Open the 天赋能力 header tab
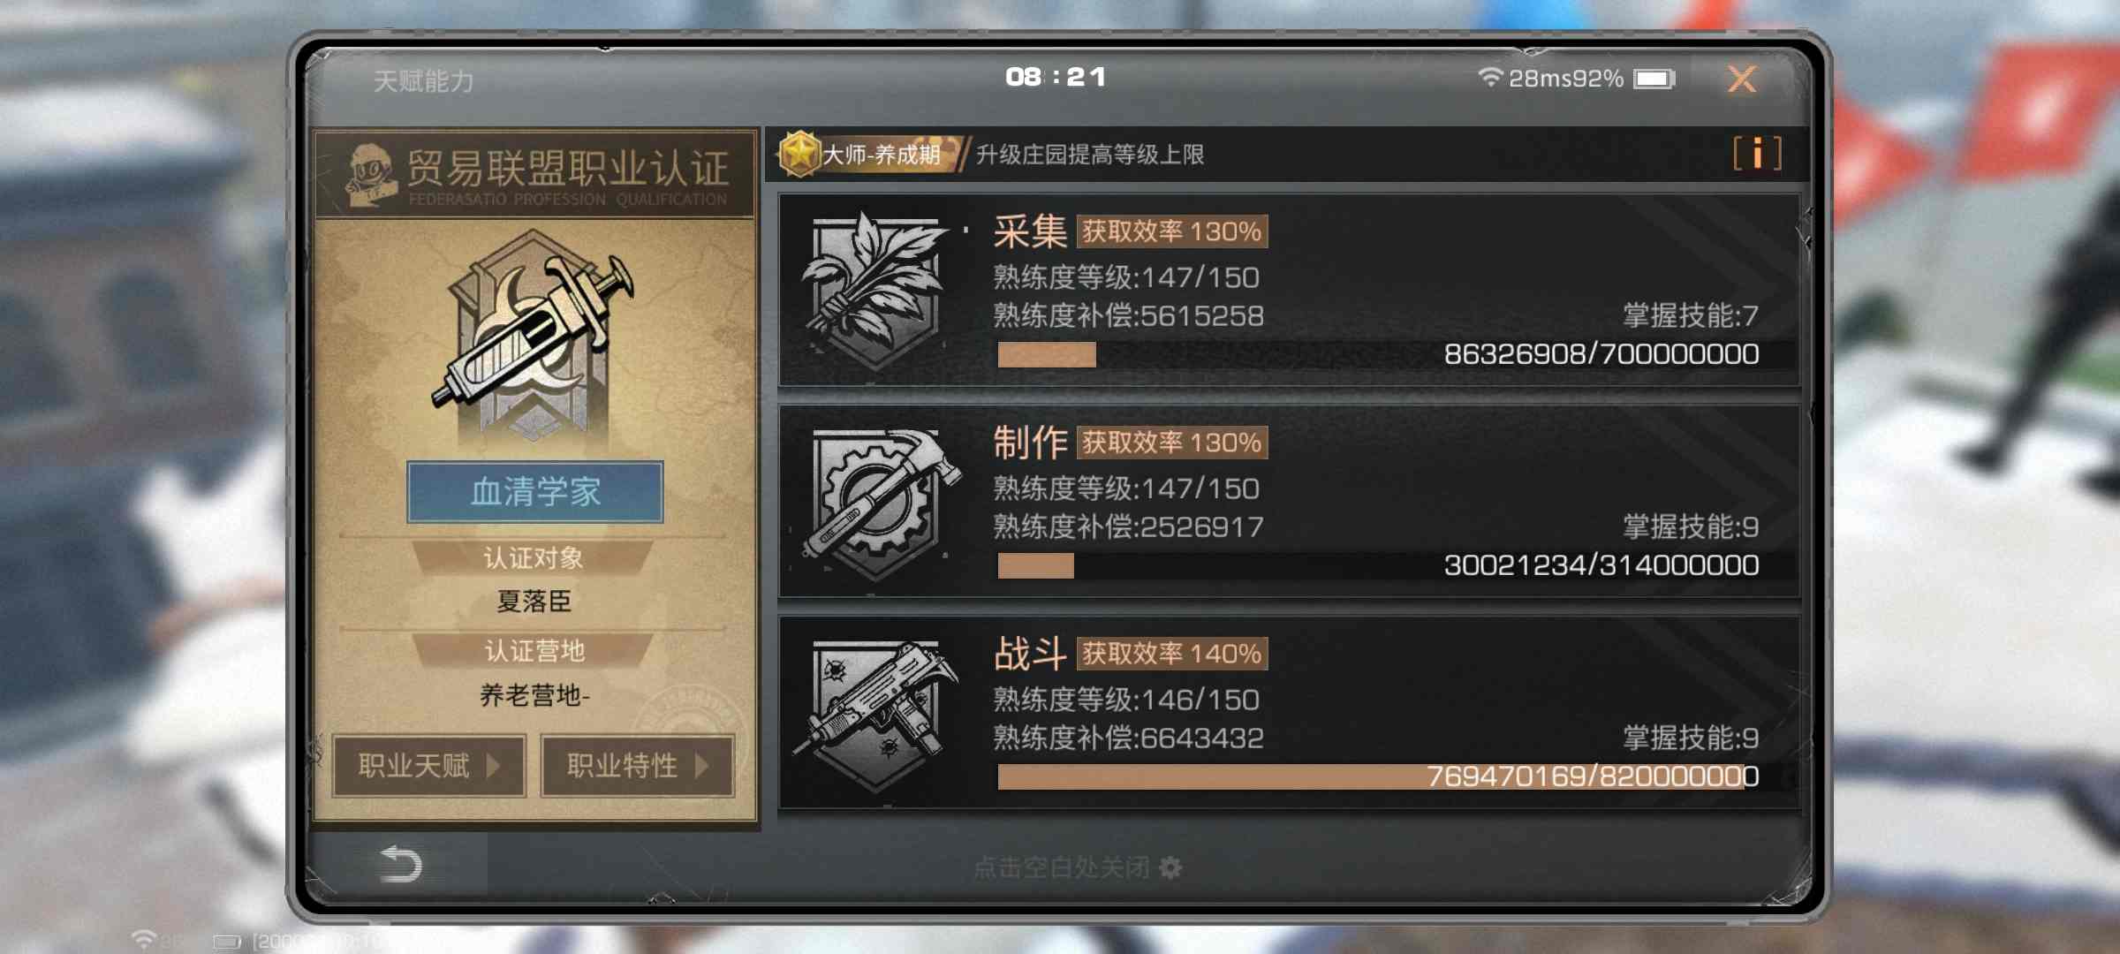2120x954 pixels. click(x=424, y=81)
